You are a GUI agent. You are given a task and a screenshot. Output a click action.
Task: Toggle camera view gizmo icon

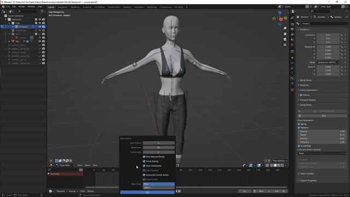tap(285, 39)
